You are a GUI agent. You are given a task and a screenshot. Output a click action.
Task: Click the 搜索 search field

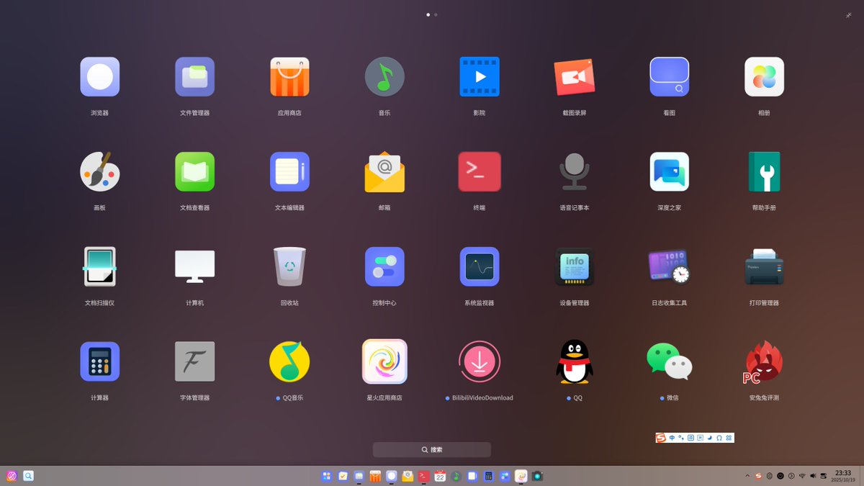tap(432, 449)
